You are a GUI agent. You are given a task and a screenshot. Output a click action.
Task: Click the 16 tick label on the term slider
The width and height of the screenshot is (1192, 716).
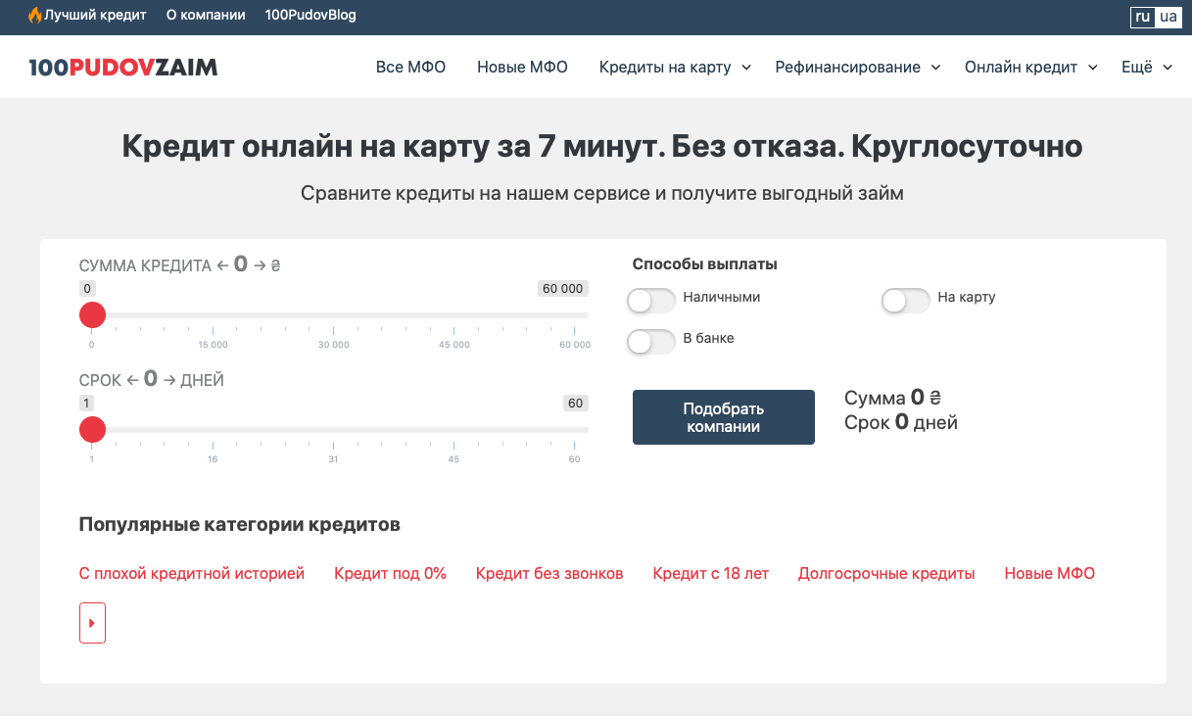pos(213,459)
